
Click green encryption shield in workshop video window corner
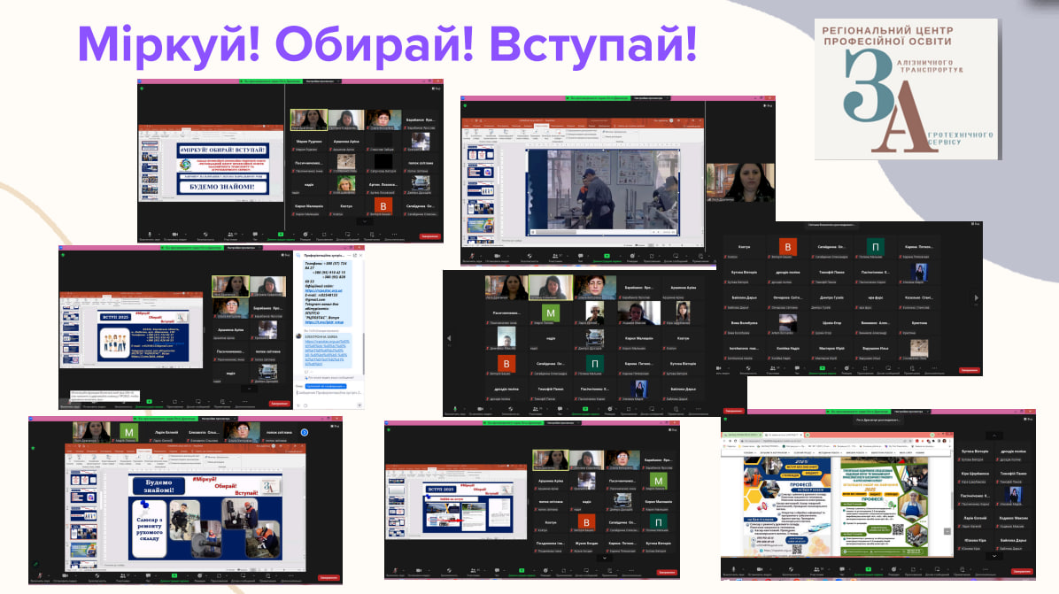[x=466, y=105]
